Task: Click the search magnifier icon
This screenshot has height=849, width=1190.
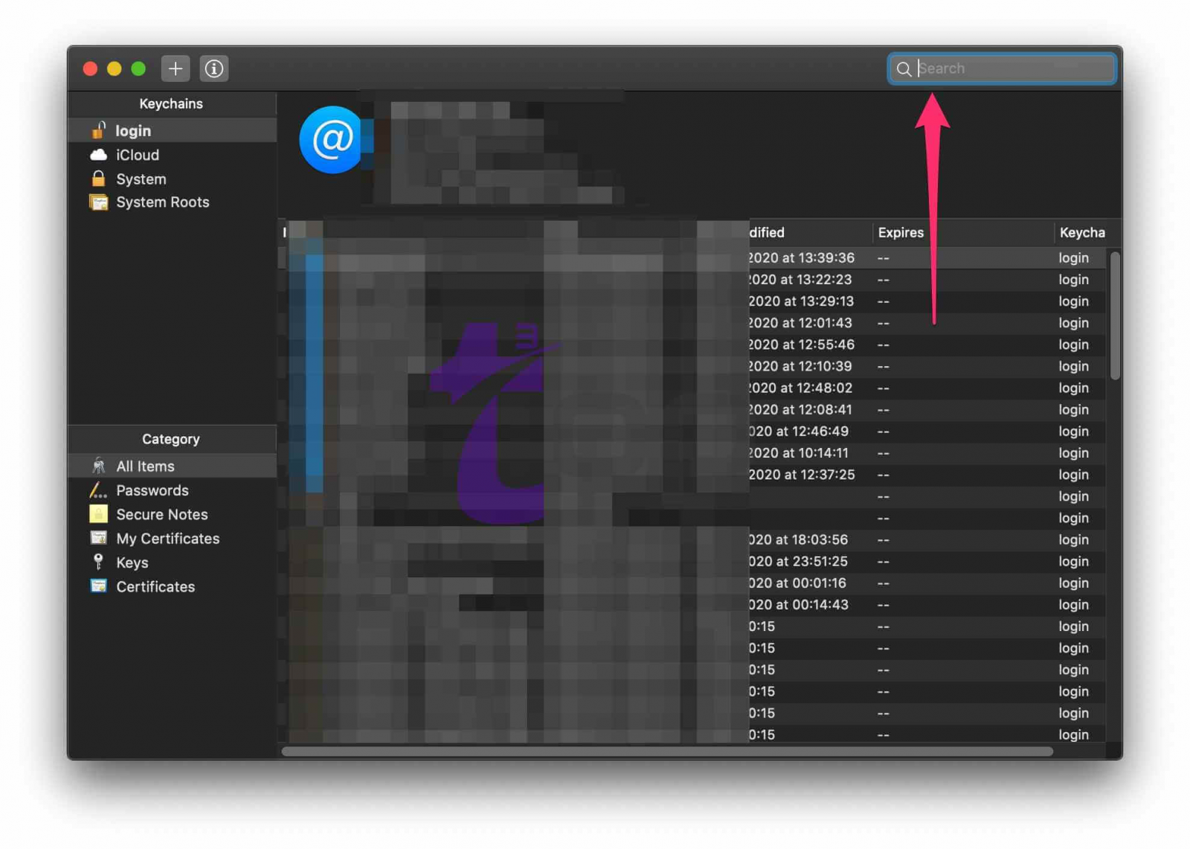Action: pyautogui.click(x=904, y=69)
